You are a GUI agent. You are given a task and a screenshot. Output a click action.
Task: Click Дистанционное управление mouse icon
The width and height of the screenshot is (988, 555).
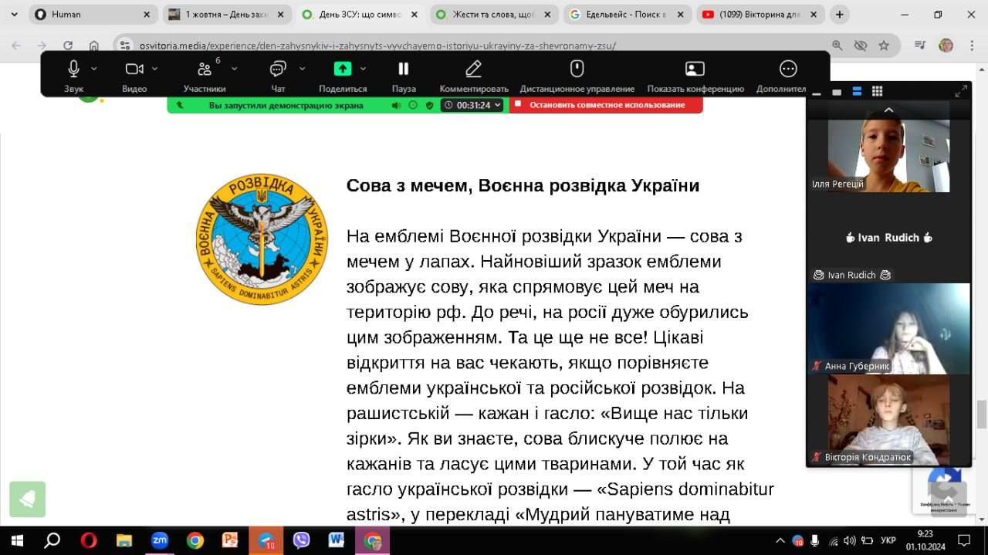[577, 69]
